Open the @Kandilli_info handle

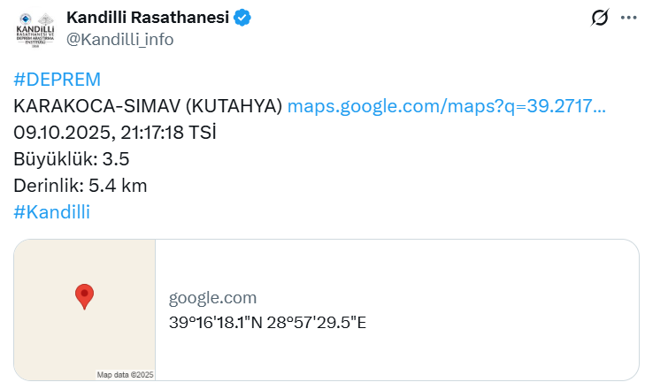[119, 39]
